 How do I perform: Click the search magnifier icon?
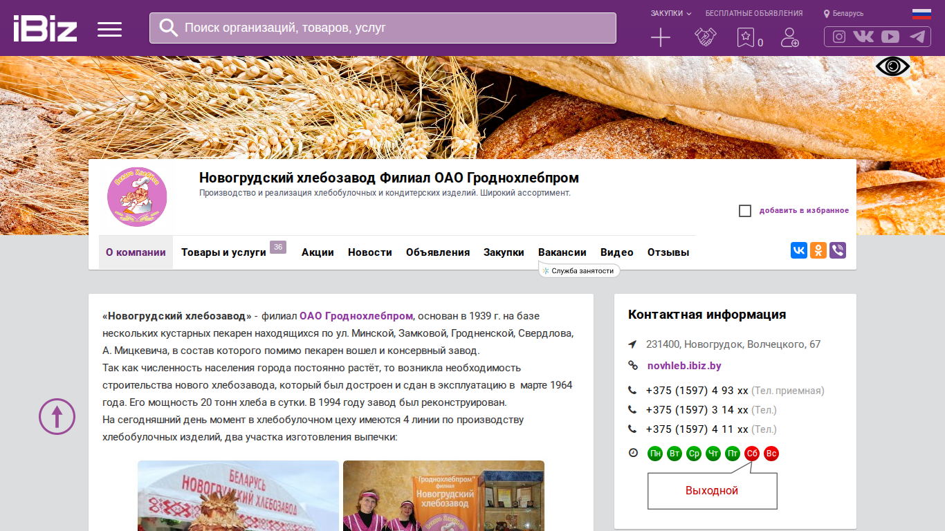click(x=169, y=28)
